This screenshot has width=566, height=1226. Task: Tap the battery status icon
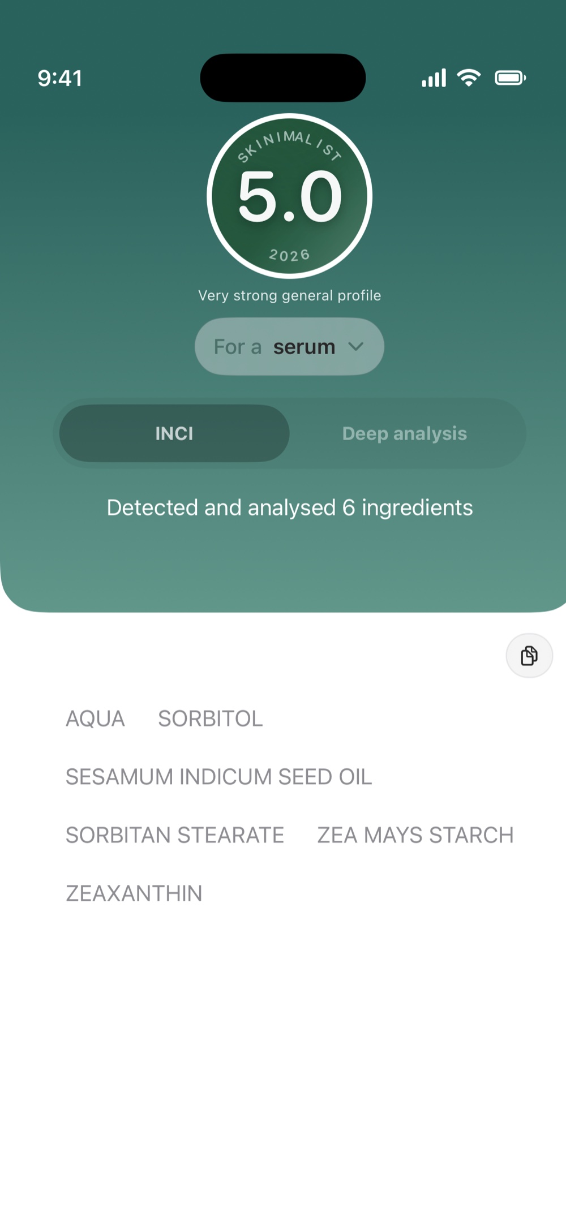[x=511, y=78]
